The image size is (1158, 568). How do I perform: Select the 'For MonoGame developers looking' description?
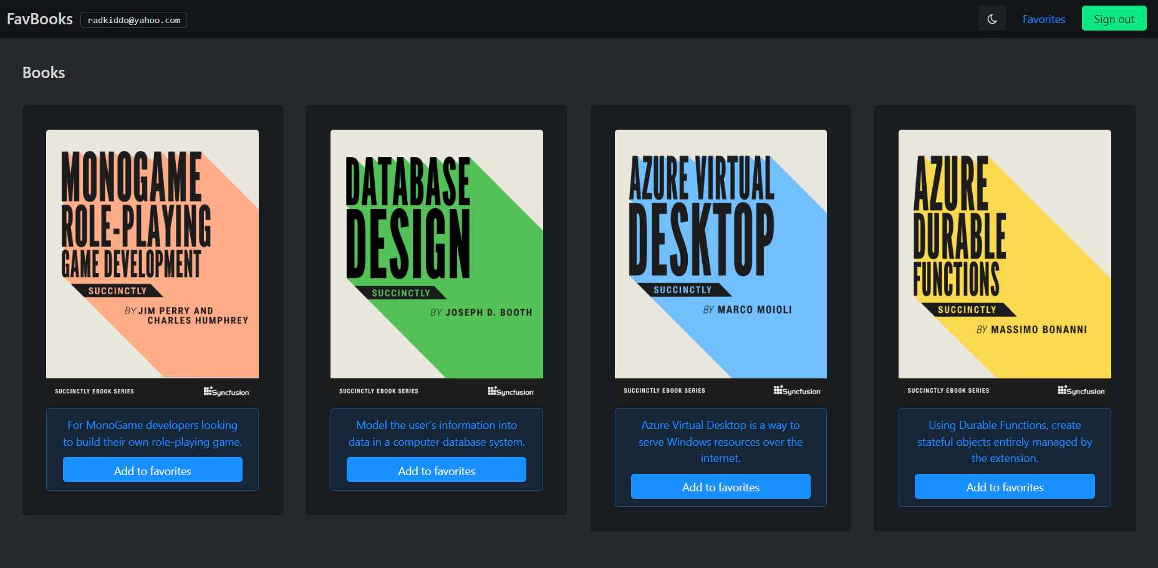click(153, 433)
